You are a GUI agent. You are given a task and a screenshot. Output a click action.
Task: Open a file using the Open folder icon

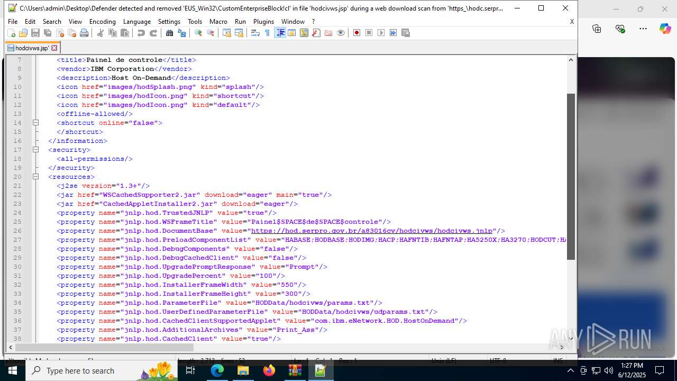pyautogui.click(x=23, y=33)
